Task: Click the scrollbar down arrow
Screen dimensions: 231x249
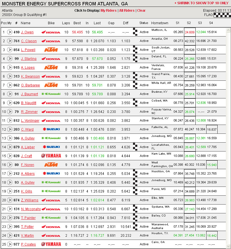Action: pyautogui.click(x=228, y=246)
